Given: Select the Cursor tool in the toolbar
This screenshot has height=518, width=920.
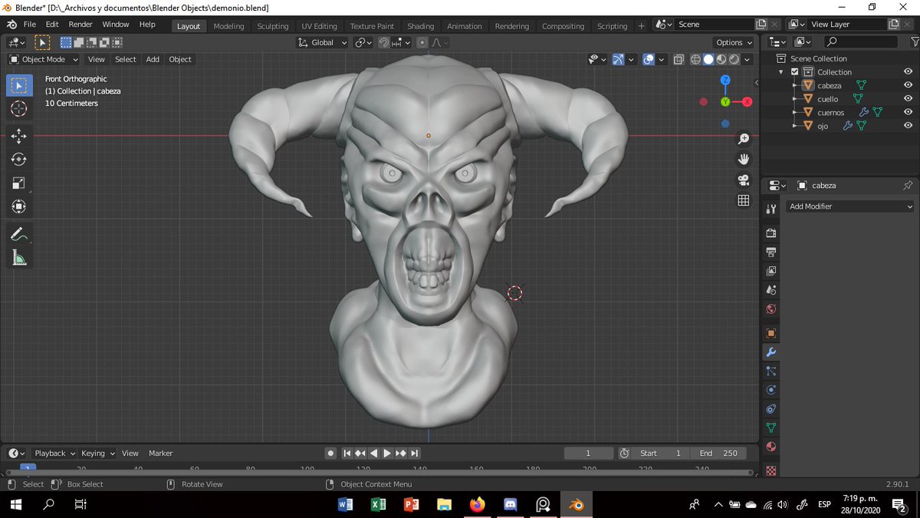Looking at the screenshot, I should pos(19,109).
